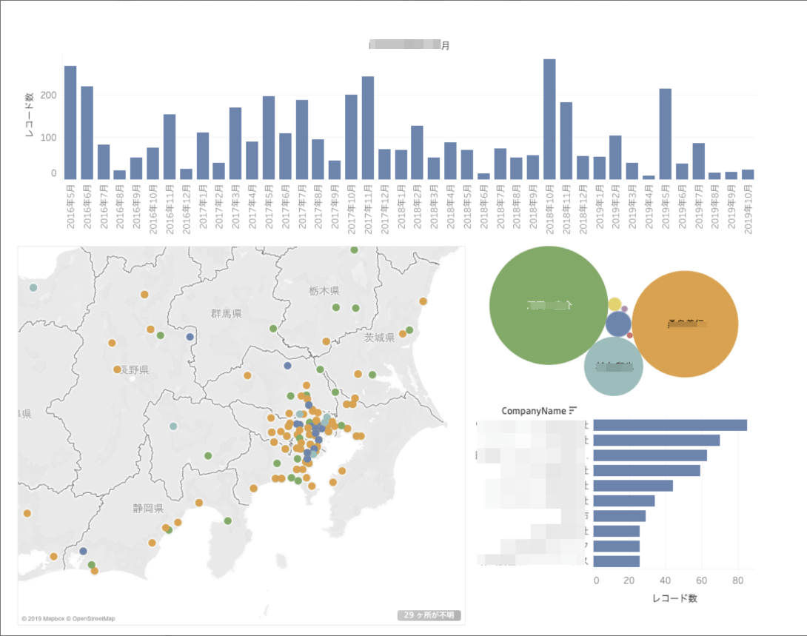807x636 pixels.
Task: Select the blue bubble between the large circles
Action: 618,324
